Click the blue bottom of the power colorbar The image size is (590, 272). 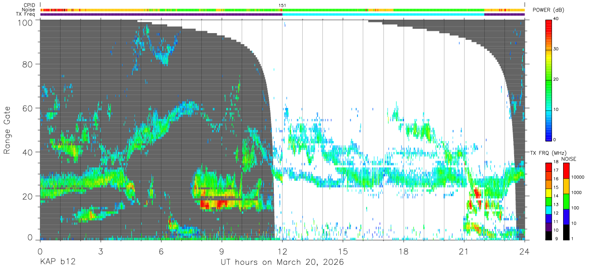(x=549, y=136)
